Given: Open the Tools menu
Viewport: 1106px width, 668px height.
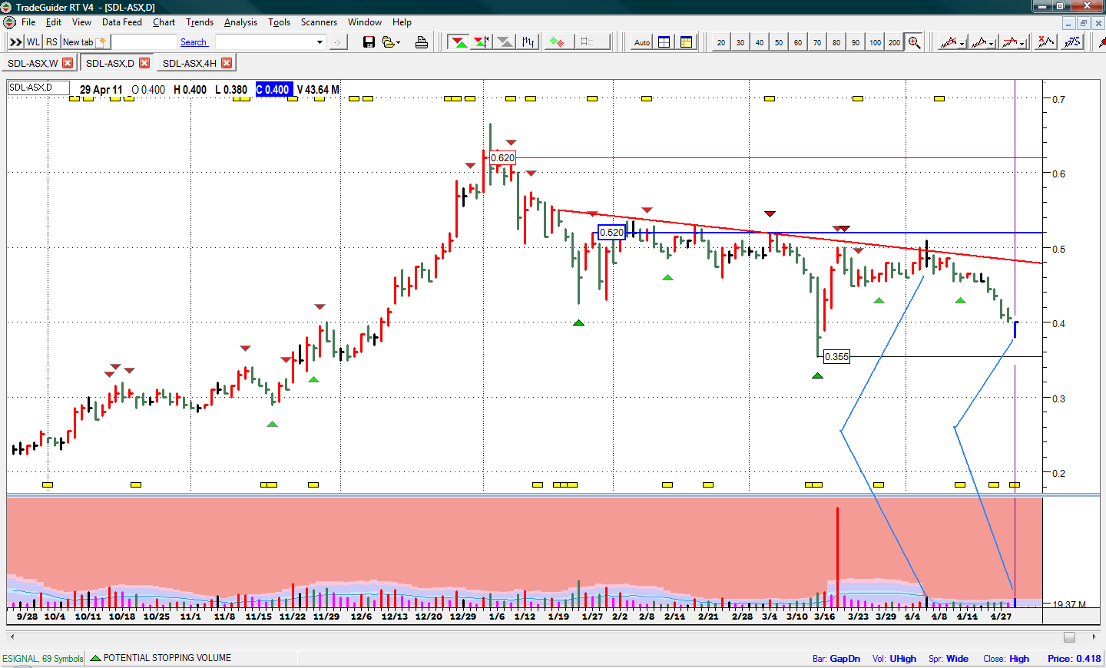Looking at the screenshot, I should [279, 22].
